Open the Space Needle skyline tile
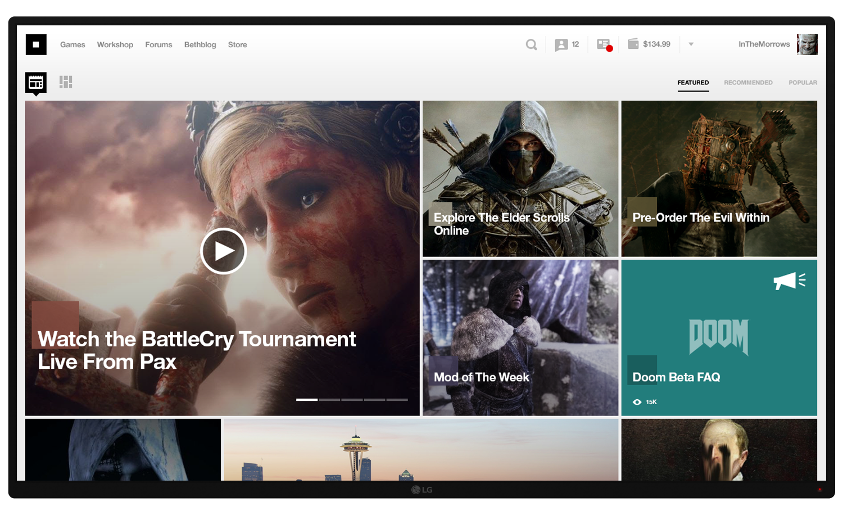This screenshot has width=843, height=506. pos(421,450)
